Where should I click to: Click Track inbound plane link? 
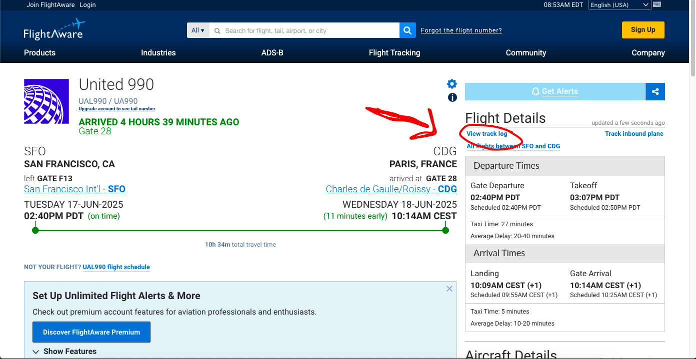click(x=634, y=134)
